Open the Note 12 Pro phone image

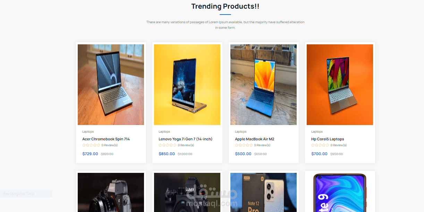coord(263,192)
